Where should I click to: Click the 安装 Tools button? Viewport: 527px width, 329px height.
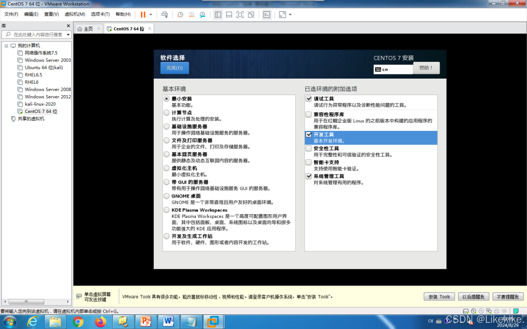439,297
